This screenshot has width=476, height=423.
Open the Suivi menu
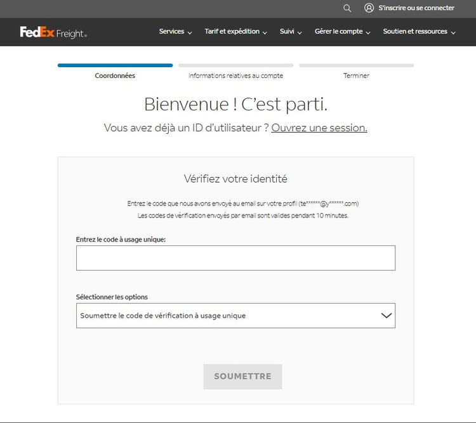tap(287, 31)
